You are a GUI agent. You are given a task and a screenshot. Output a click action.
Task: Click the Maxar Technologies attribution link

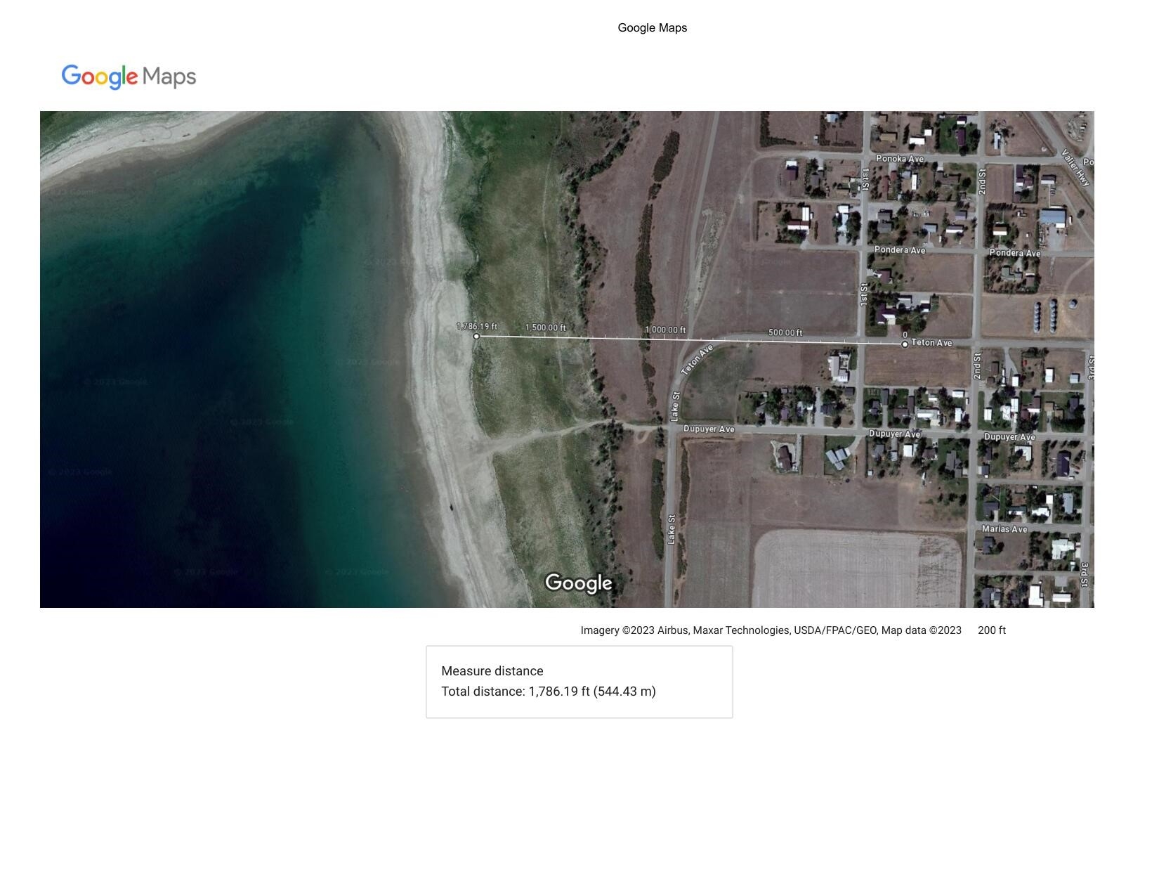pos(740,630)
